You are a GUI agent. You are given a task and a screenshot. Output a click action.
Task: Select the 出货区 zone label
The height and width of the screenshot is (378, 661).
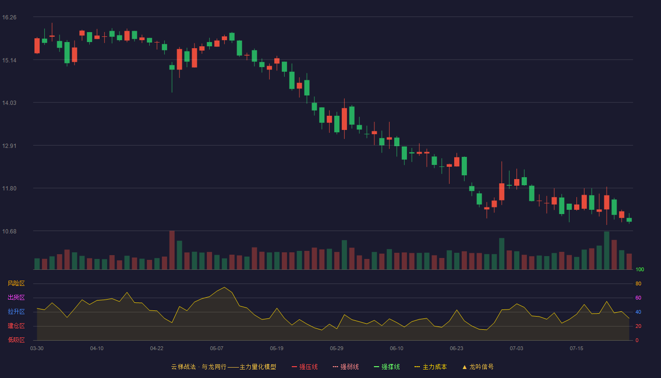pyautogui.click(x=16, y=298)
